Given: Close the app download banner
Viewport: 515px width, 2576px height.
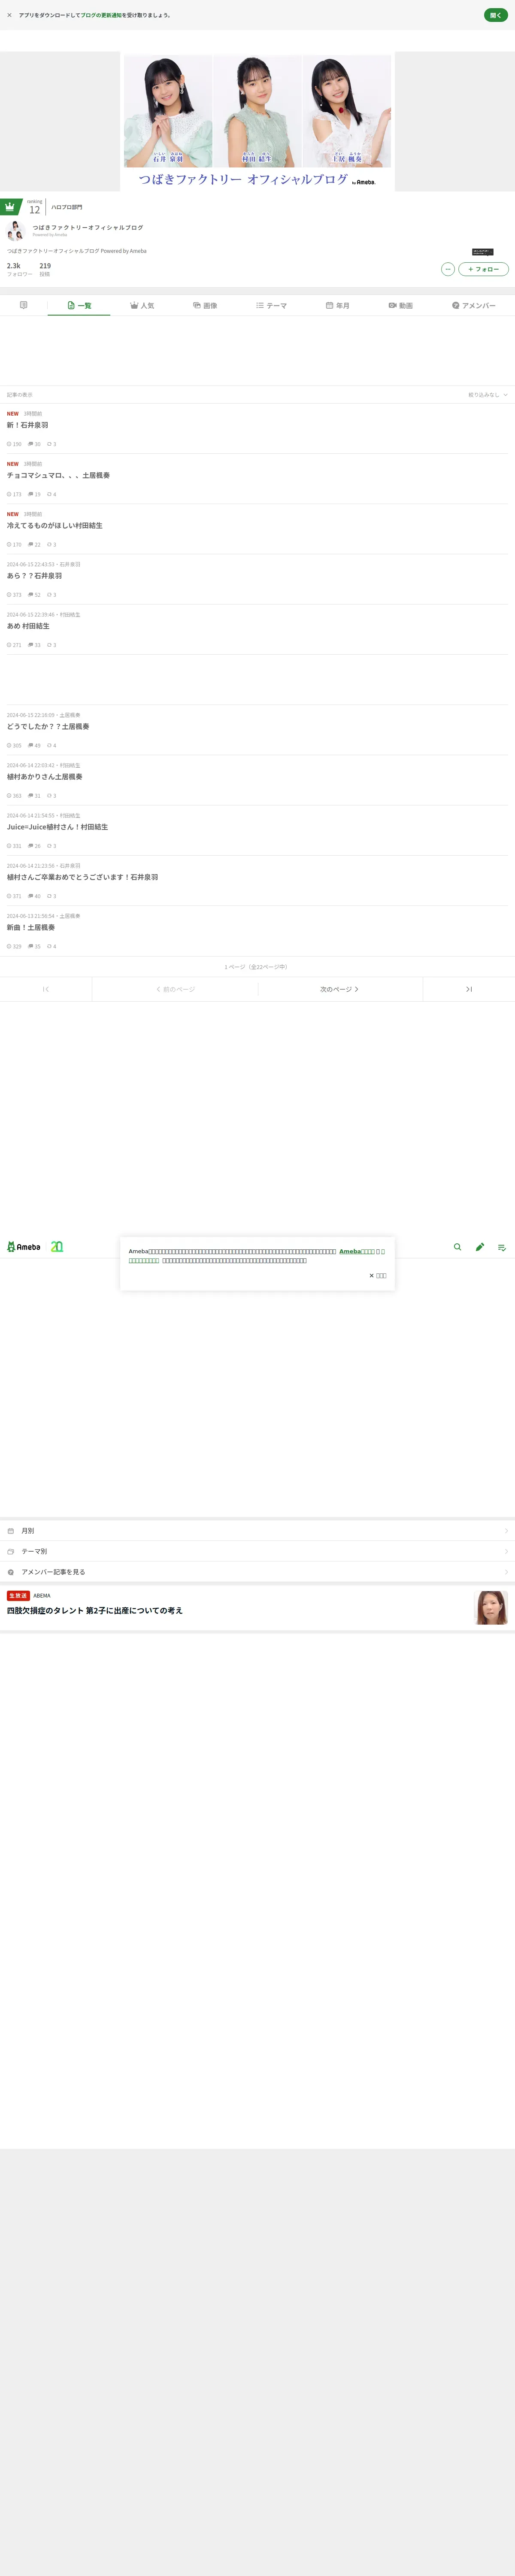Looking at the screenshot, I should tap(9, 15).
